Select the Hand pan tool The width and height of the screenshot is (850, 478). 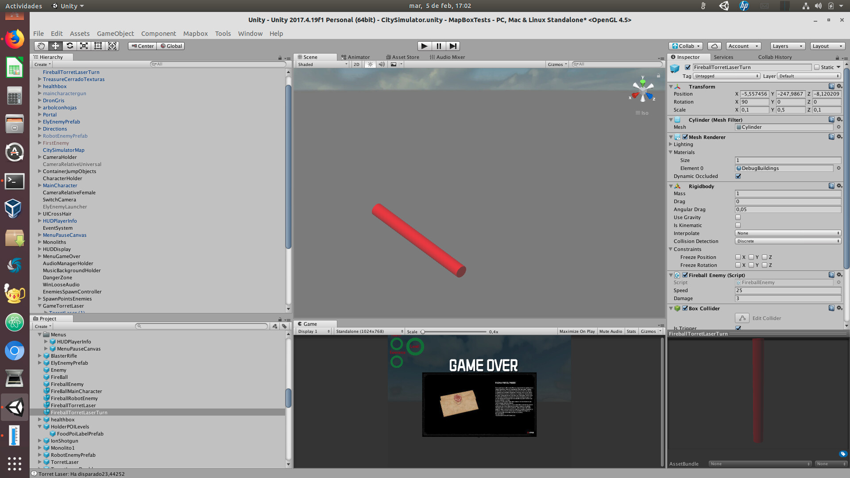tap(41, 46)
